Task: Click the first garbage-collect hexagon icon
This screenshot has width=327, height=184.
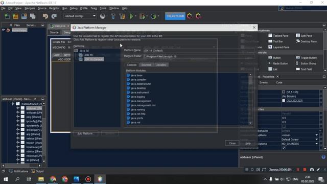Action: pyautogui.click(x=190, y=16)
